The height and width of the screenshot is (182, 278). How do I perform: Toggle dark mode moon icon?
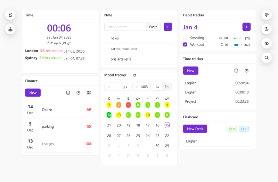point(267,29)
